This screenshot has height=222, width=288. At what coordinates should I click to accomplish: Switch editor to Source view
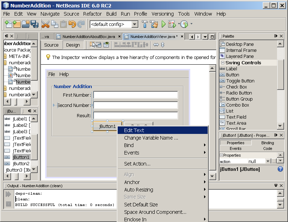[51, 45]
